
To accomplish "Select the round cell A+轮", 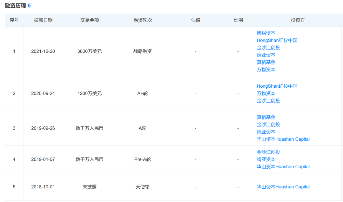I will point(142,93).
